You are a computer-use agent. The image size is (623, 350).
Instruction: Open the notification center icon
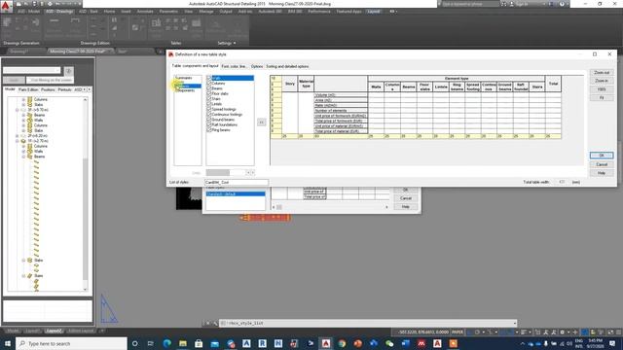(612, 343)
